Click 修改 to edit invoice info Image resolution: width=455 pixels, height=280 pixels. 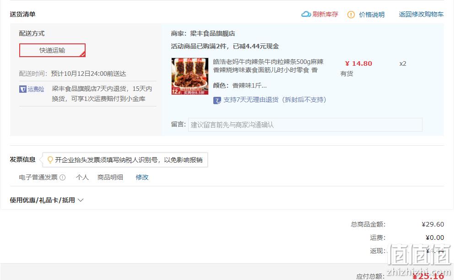click(142, 177)
